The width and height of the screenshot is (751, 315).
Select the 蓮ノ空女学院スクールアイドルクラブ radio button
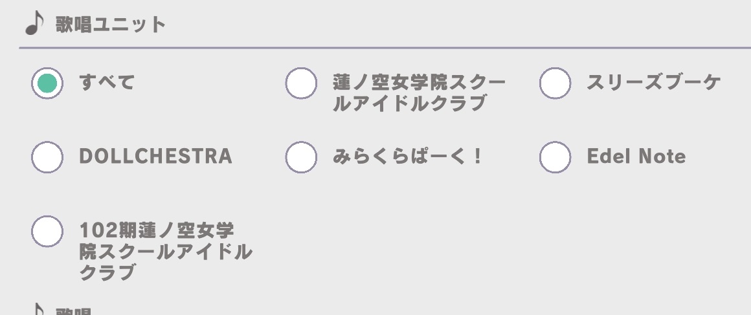click(x=301, y=83)
